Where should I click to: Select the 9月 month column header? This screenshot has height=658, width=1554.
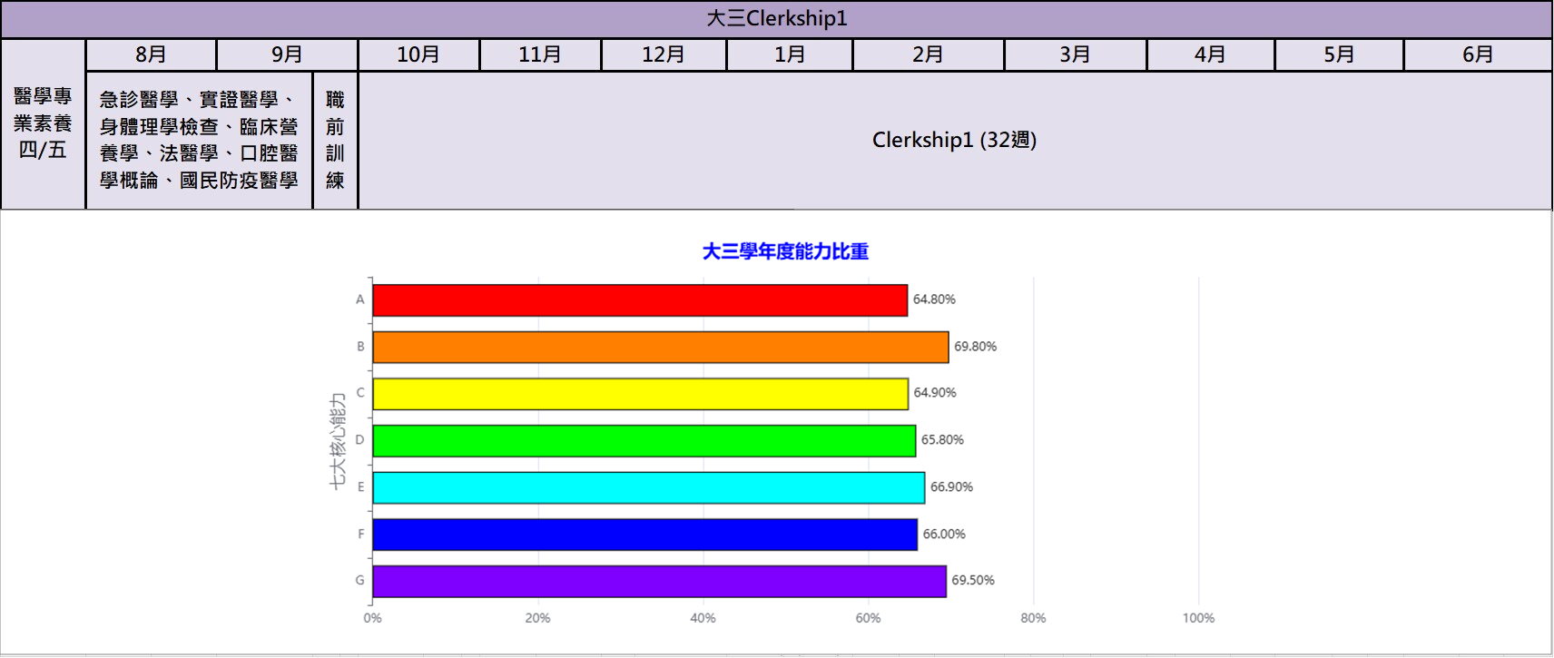click(287, 54)
